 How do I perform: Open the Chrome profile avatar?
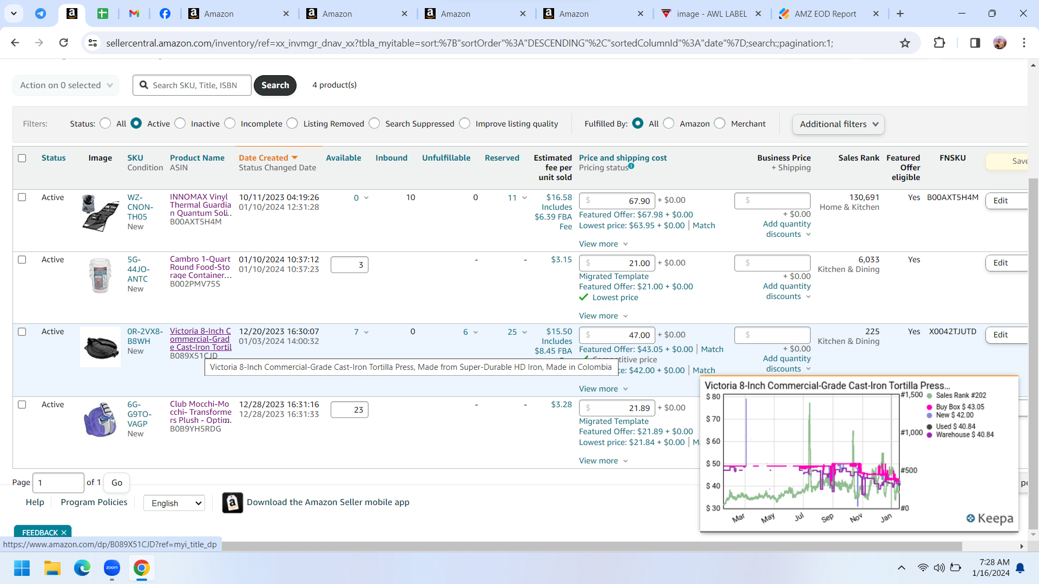[x=999, y=43]
